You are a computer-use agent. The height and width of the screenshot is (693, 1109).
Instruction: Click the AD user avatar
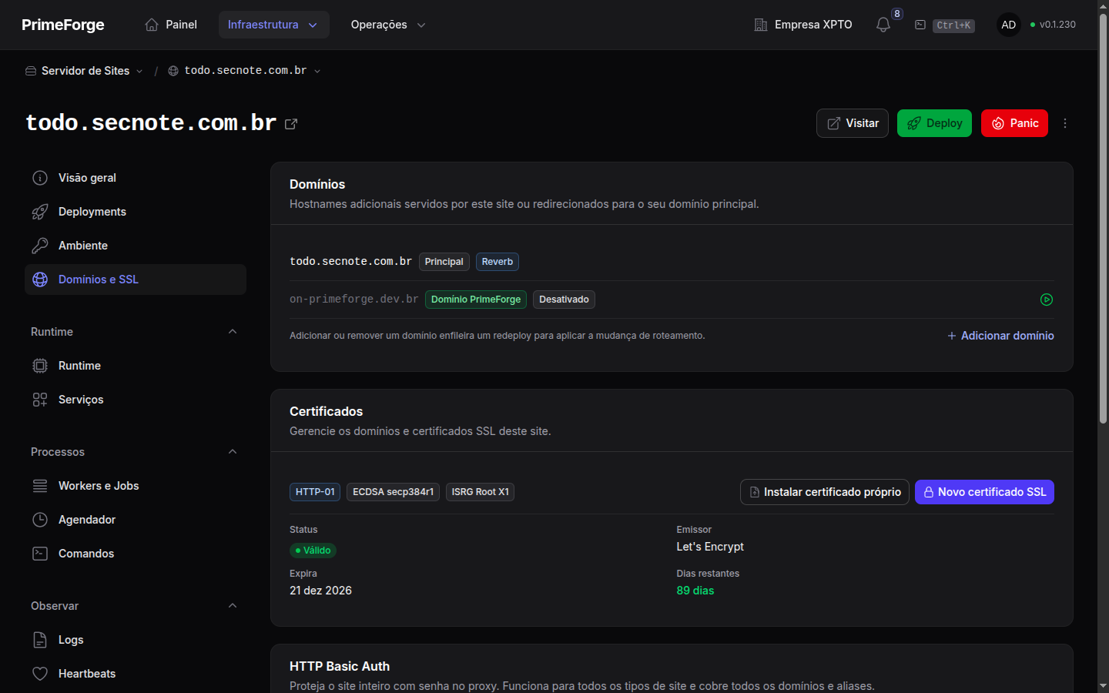pos(1009,25)
